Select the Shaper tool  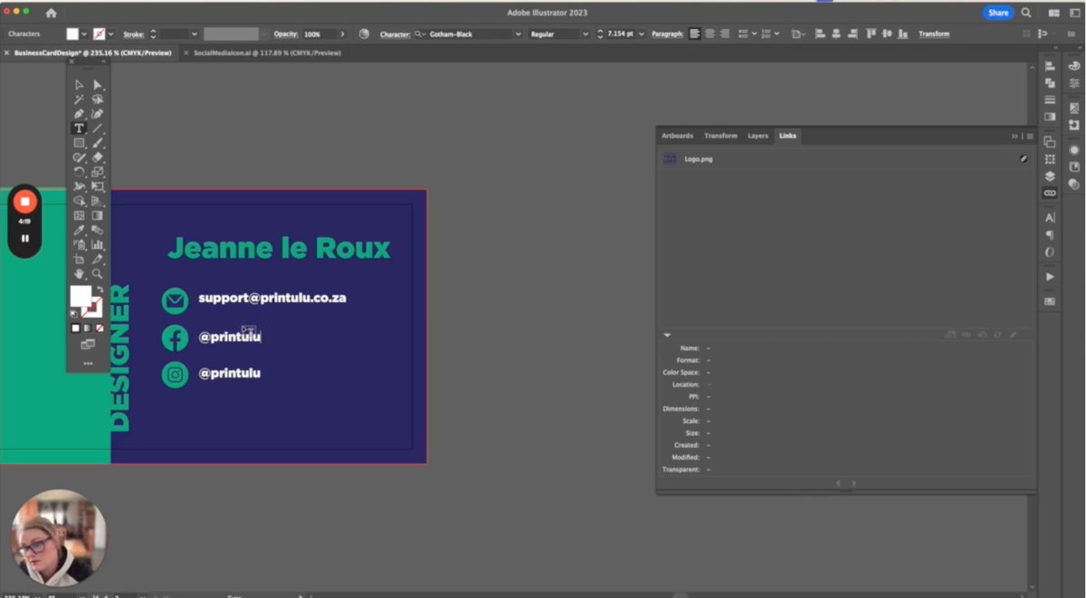coord(79,157)
